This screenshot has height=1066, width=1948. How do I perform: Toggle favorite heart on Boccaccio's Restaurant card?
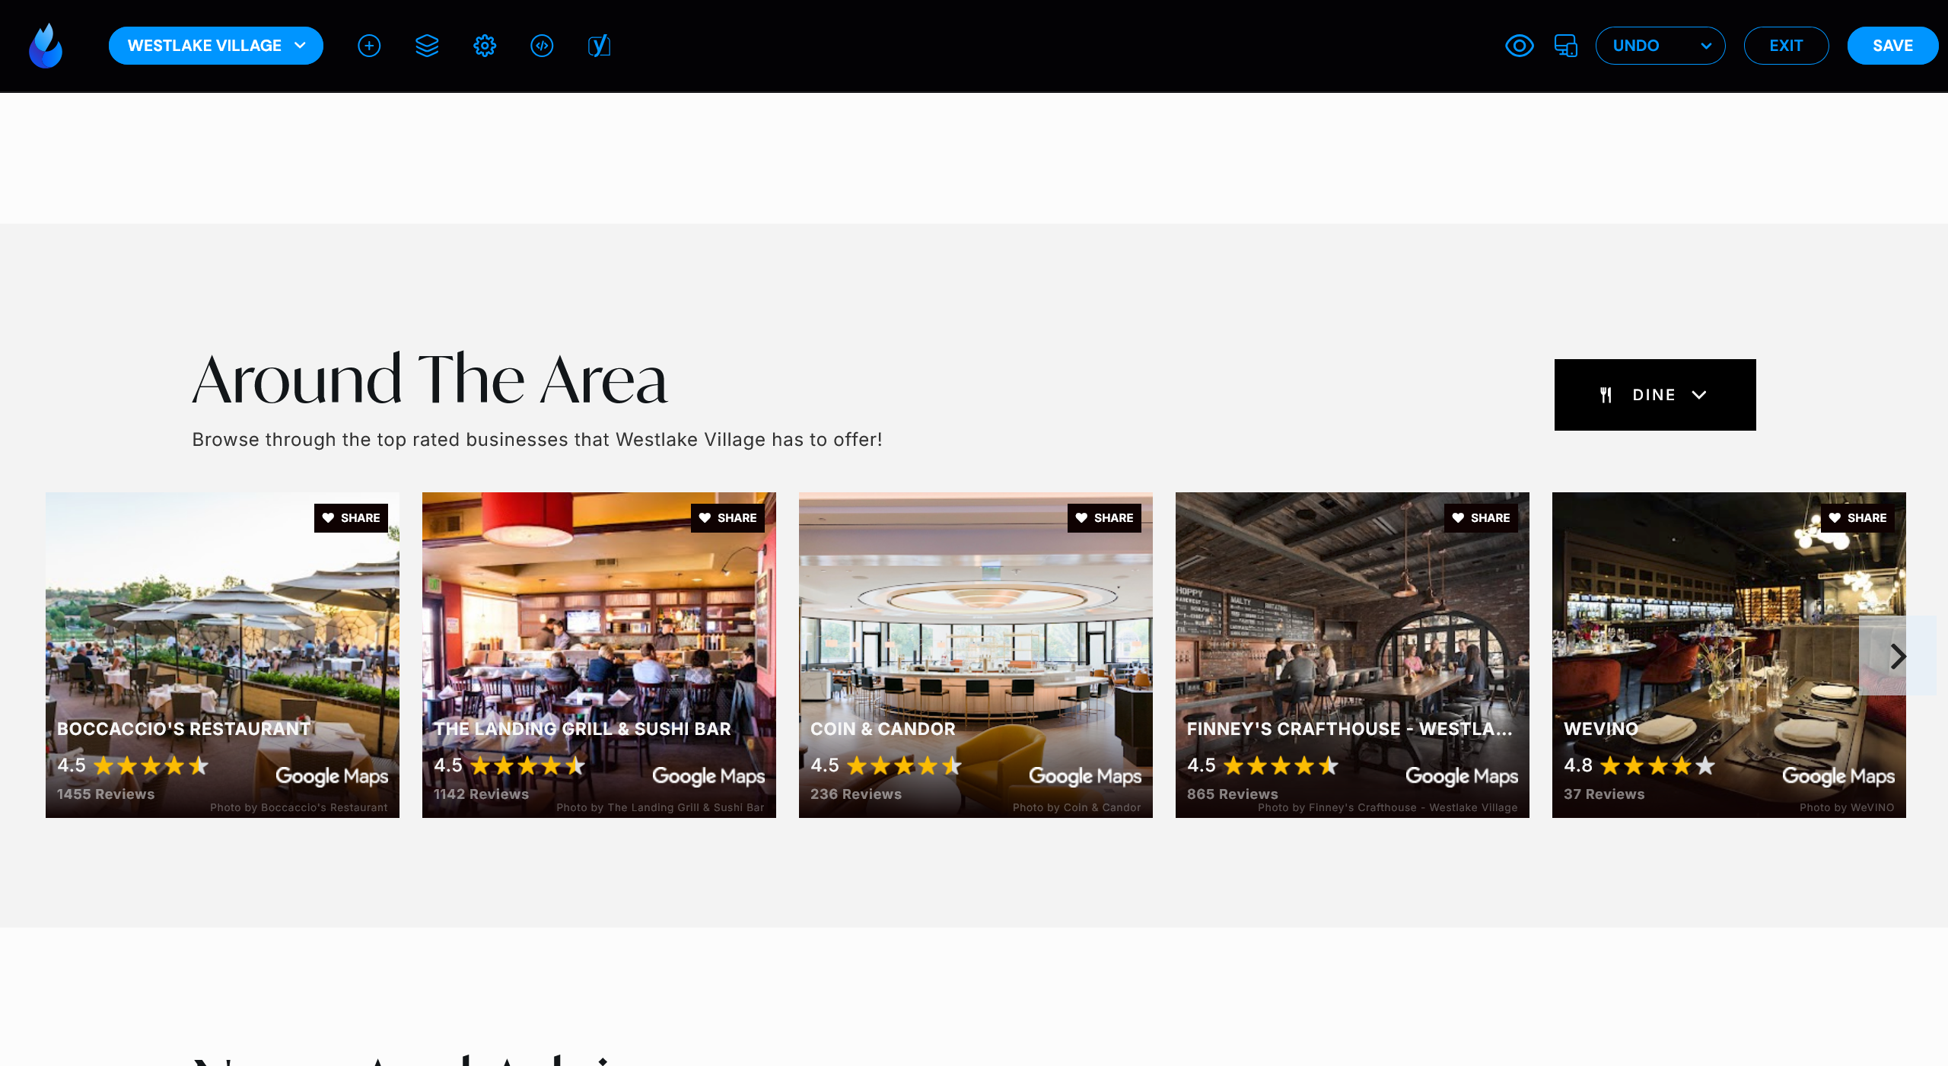(x=328, y=517)
